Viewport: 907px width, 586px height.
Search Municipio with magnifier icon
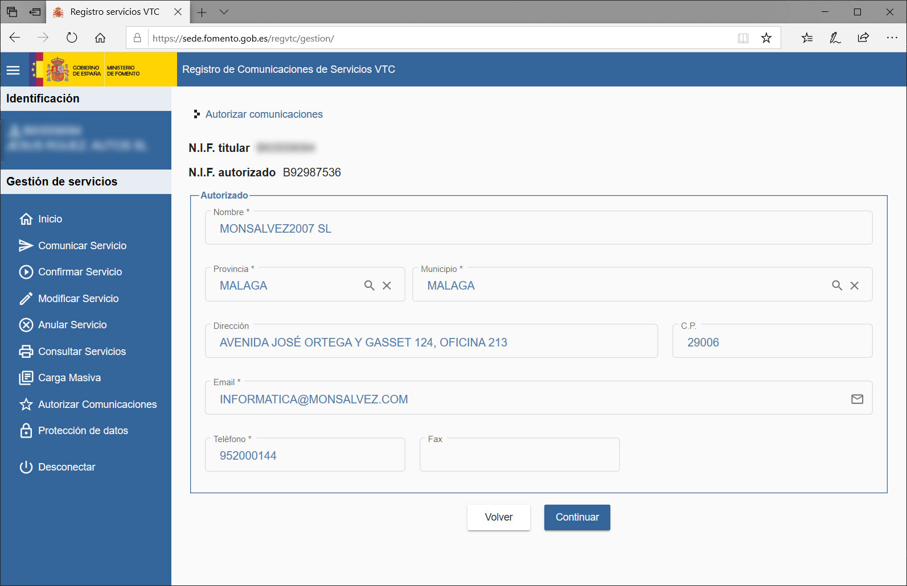click(x=837, y=286)
